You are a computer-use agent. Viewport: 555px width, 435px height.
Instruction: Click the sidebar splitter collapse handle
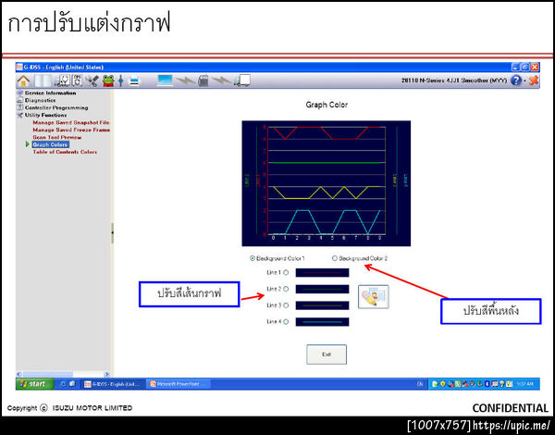click(x=112, y=232)
